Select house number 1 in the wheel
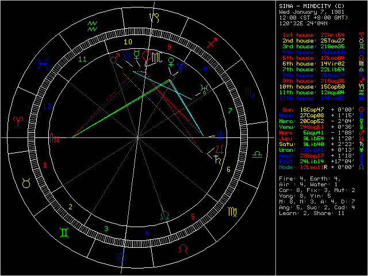The image size is (368, 276). tap(45, 165)
